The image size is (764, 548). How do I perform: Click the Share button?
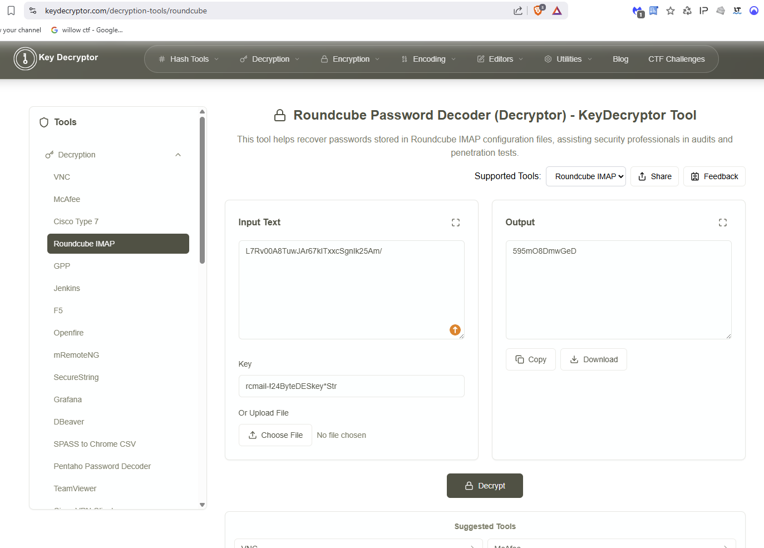[654, 176]
